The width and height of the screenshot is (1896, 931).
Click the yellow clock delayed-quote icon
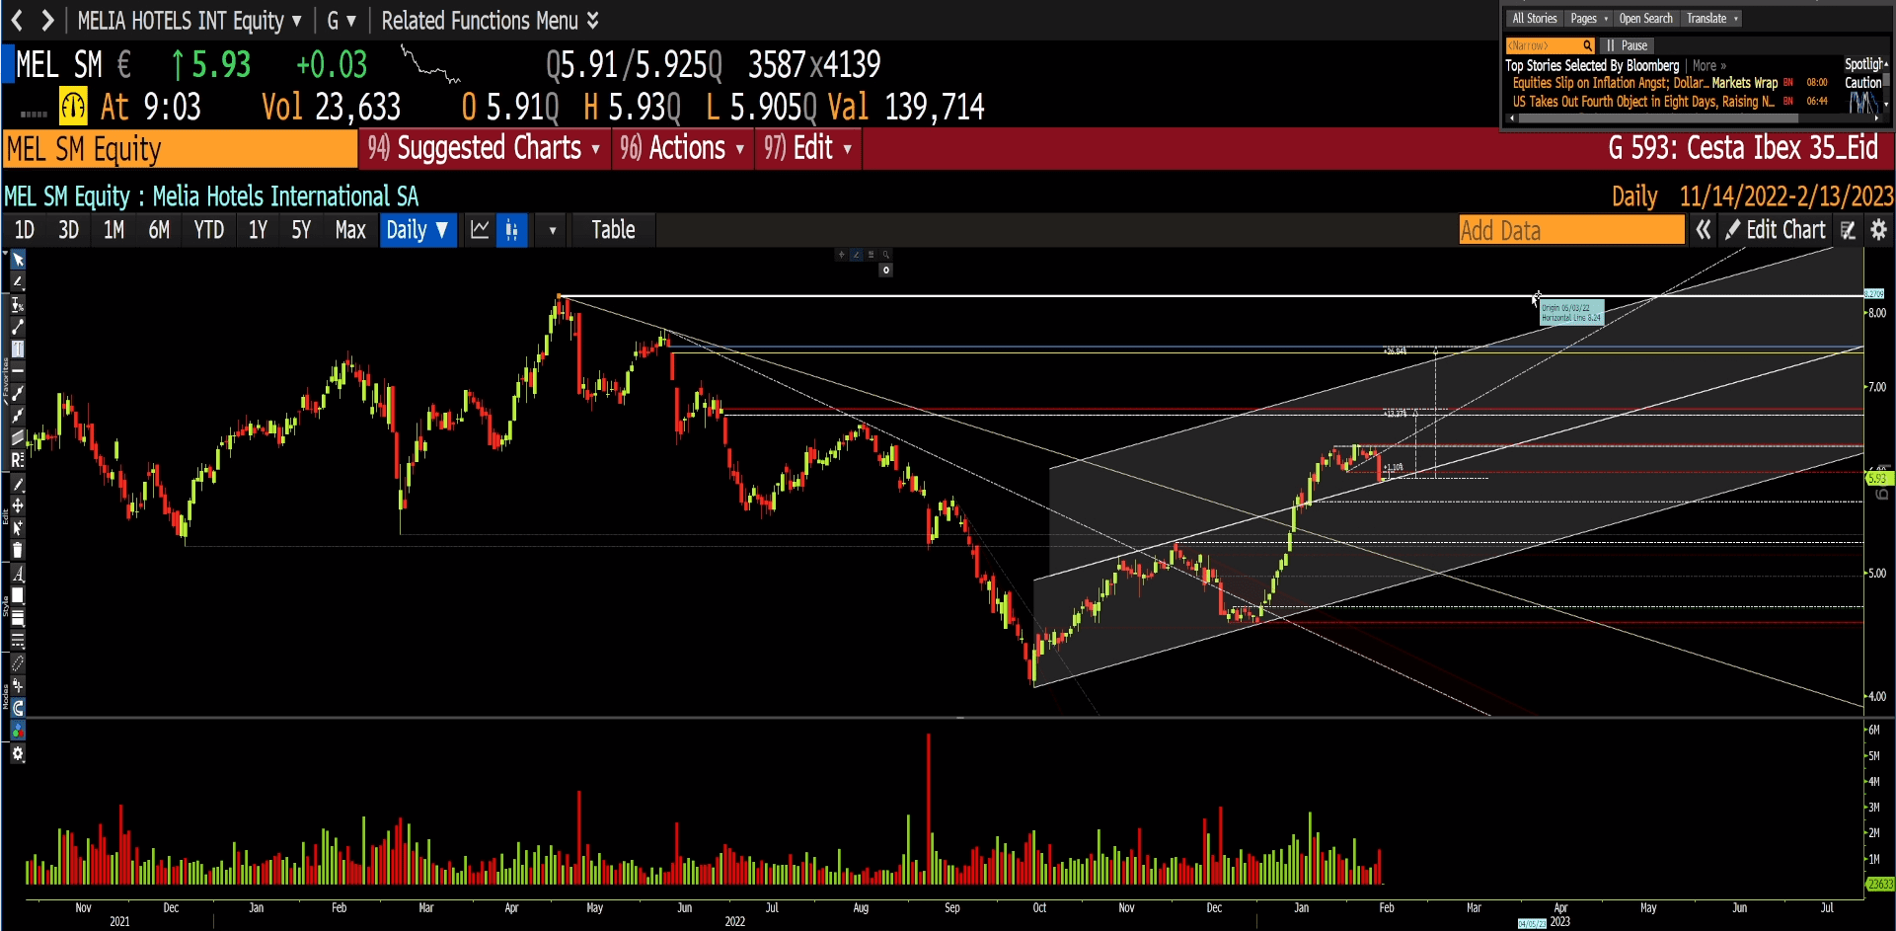tap(73, 107)
